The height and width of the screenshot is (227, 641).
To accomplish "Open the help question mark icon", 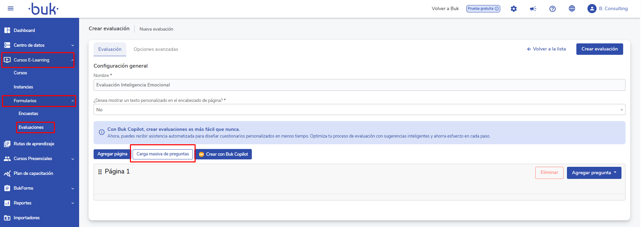I will [x=552, y=9].
